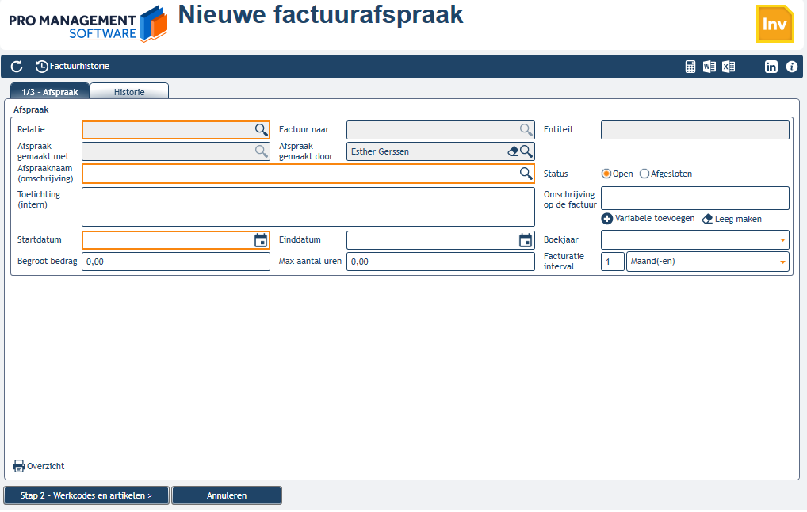
Task: Open the LinkedIn icon in toolbar
Action: click(x=771, y=67)
